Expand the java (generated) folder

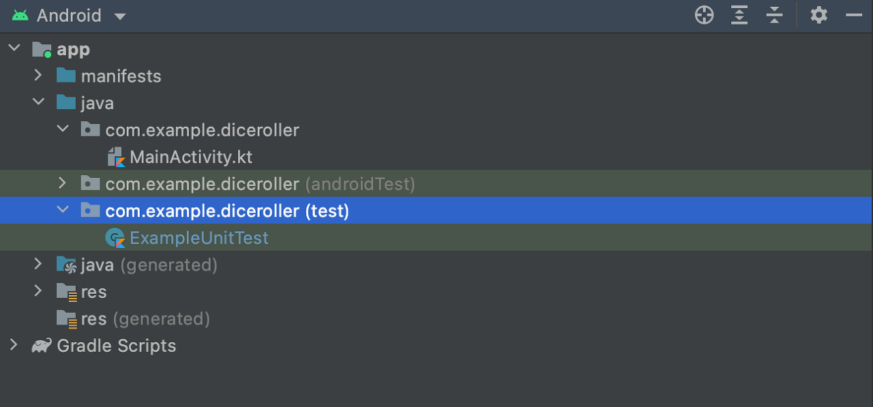pos(38,264)
